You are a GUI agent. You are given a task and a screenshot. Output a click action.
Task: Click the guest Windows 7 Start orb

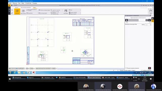[x=10, y=73]
